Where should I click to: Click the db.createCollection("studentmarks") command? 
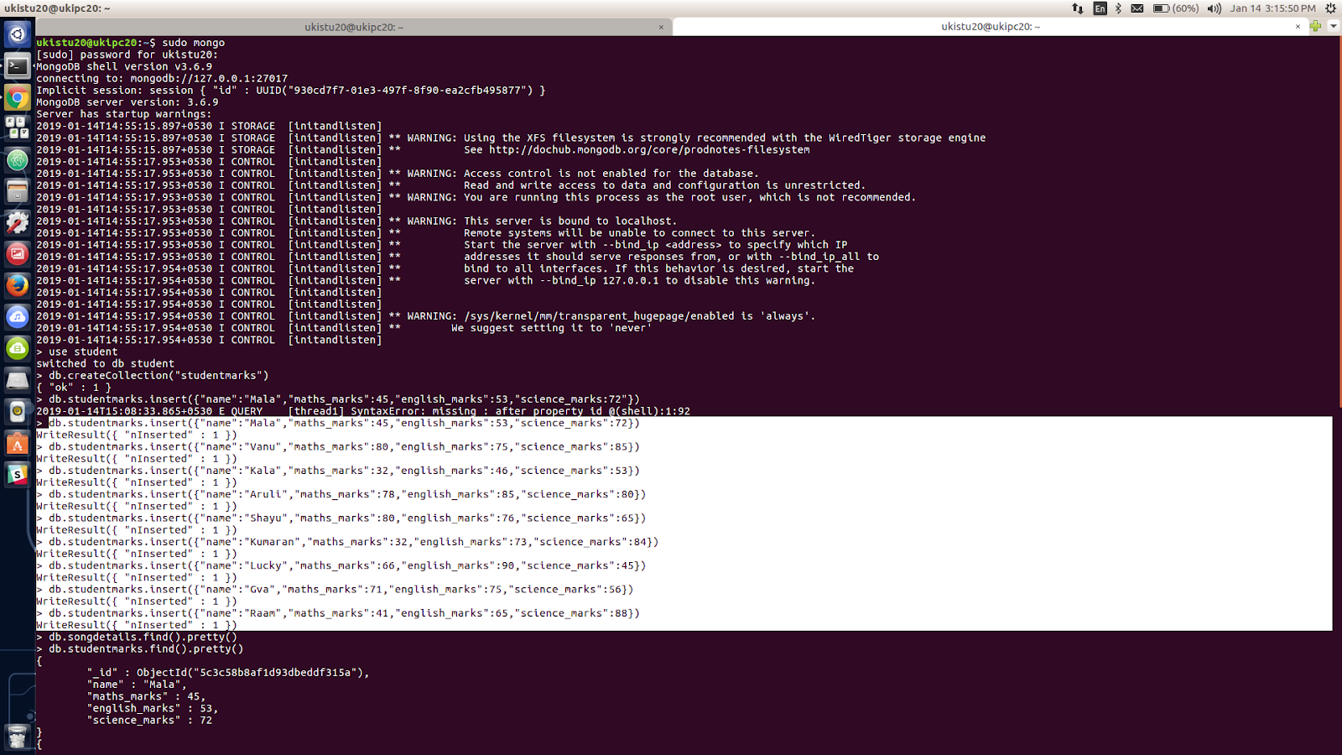[x=159, y=375]
